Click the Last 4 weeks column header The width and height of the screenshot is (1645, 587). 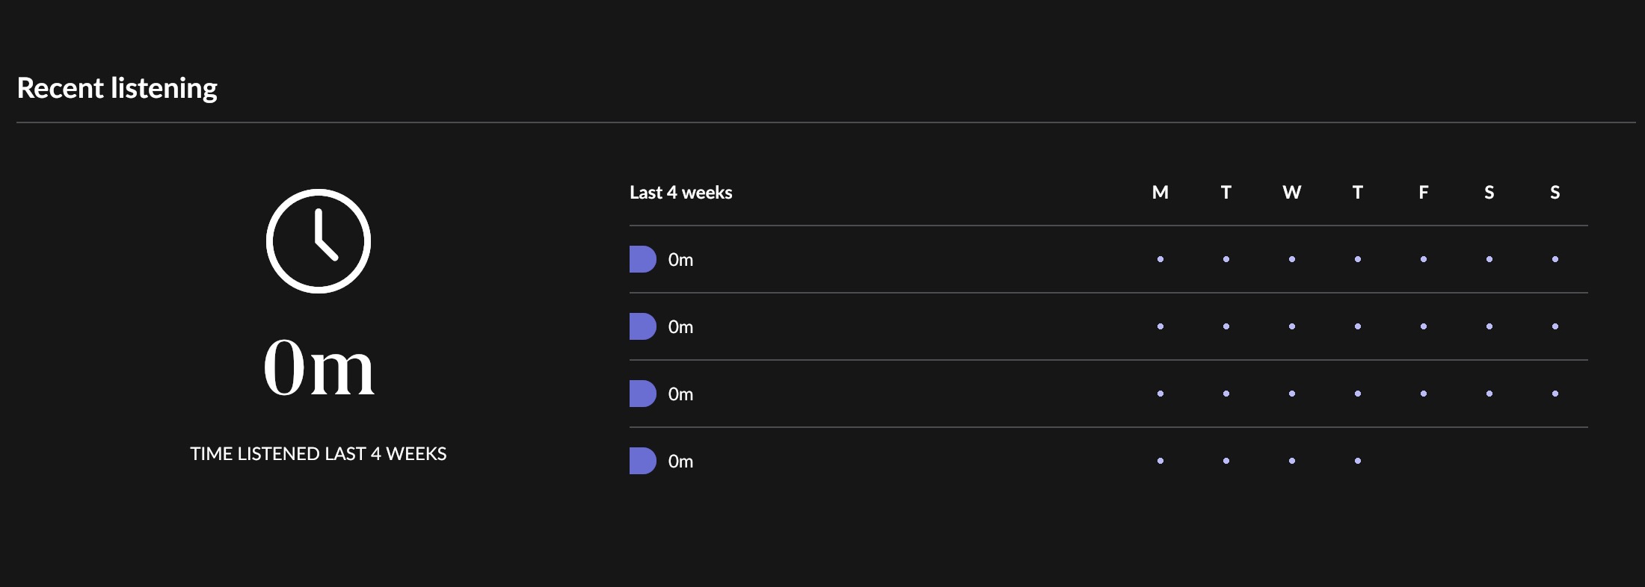(681, 193)
